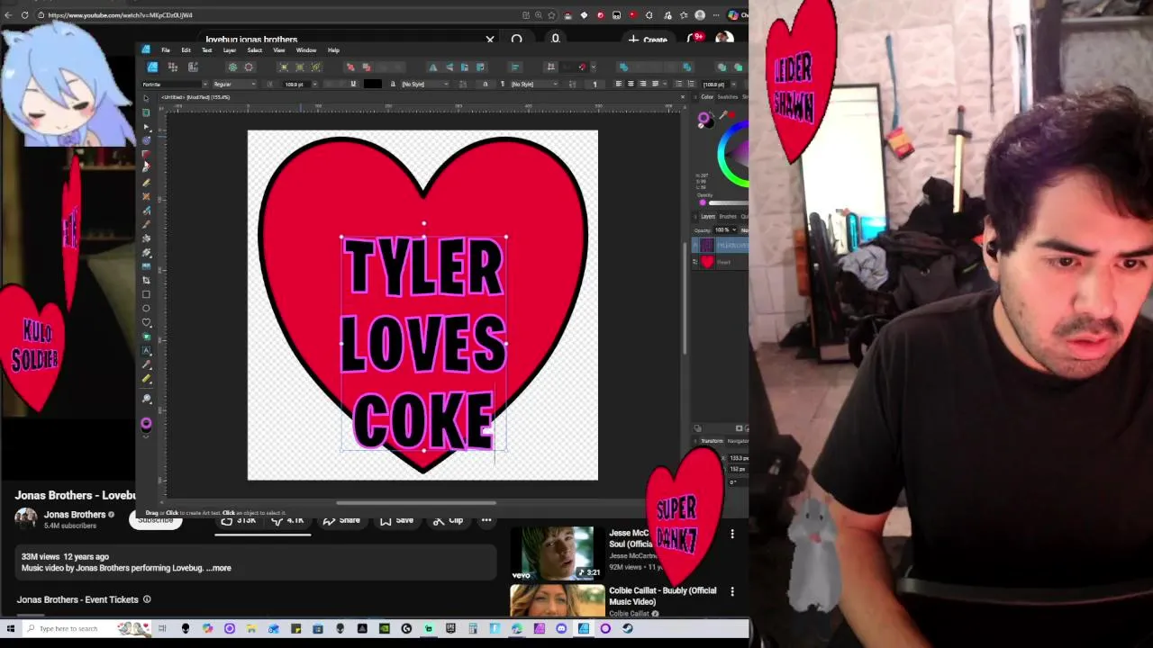Image resolution: width=1153 pixels, height=648 pixels.
Task: Open the 108.9 pt font size dropdown
Action: click(315, 85)
